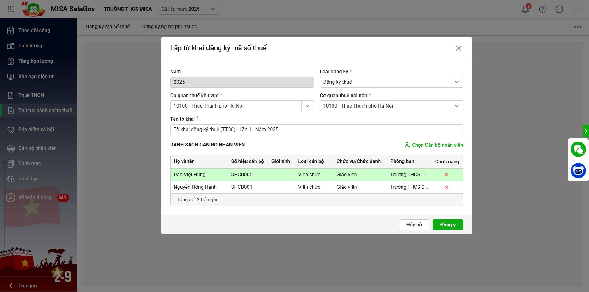The height and width of the screenshot is (292, 589).
Task: Click Chọn Cán bộ nhân viên link
Action: [x=434, y=145]
